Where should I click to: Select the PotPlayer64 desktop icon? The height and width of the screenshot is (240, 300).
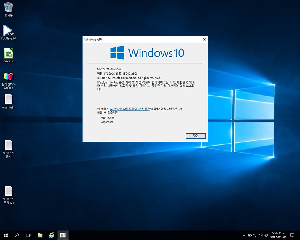click(x=9, y=32)
